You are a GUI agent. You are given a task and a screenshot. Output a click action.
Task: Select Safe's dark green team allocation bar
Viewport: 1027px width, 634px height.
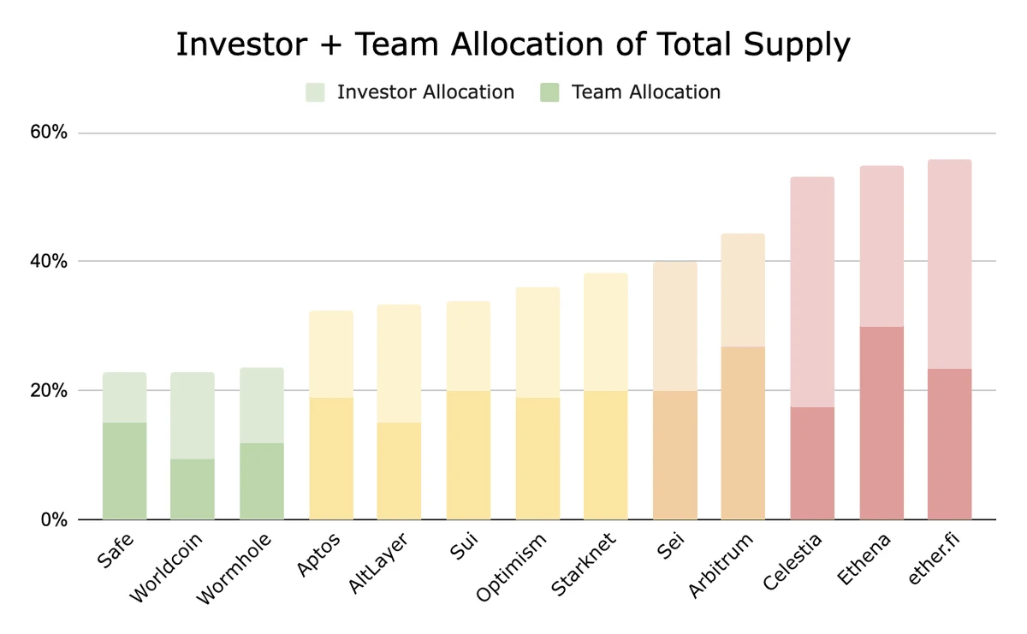[124, 471]
